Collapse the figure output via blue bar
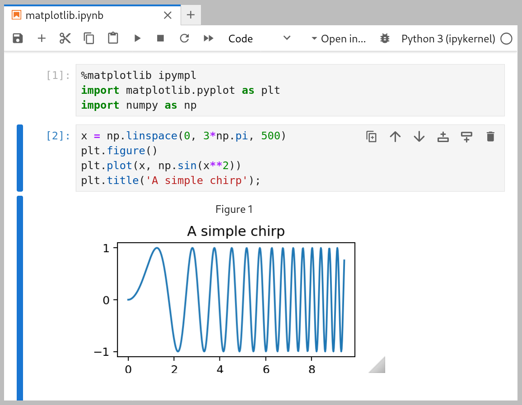522x405 pixels. (20, 298)
